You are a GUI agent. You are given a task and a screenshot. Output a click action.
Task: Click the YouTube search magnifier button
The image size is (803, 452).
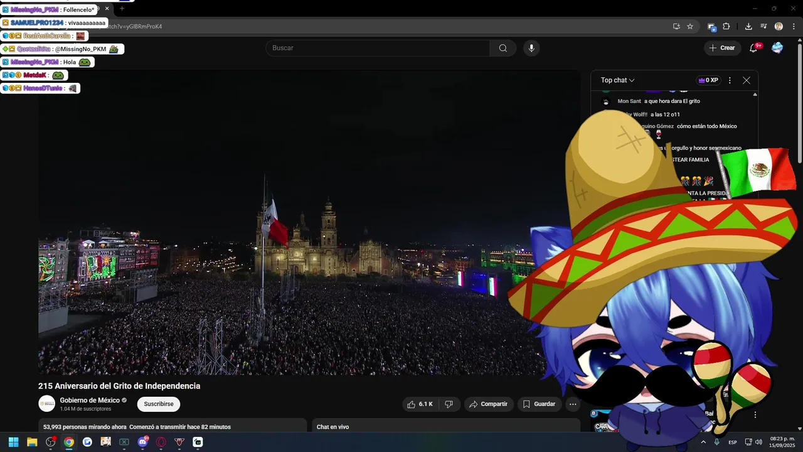click(503, 48)
